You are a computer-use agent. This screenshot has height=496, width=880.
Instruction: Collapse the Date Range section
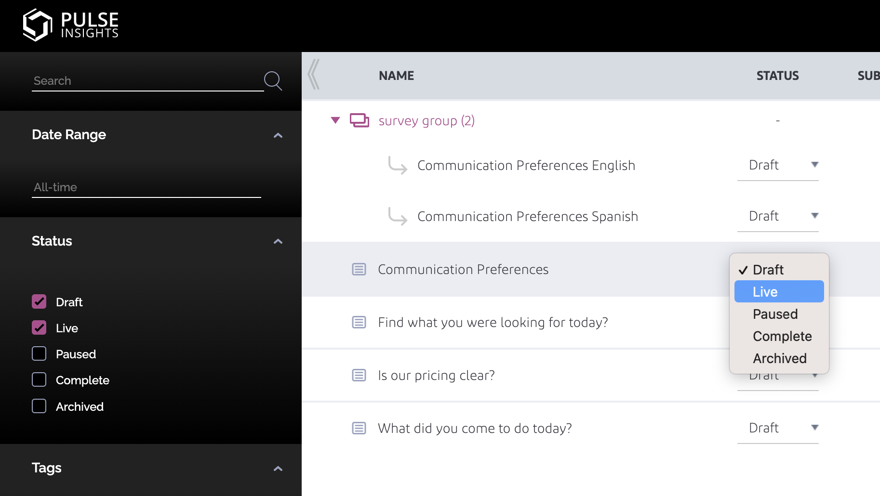pyautogui.click(x=278, y=135)
